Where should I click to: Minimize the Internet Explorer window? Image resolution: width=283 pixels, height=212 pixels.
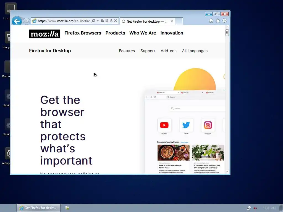(209, 14)
